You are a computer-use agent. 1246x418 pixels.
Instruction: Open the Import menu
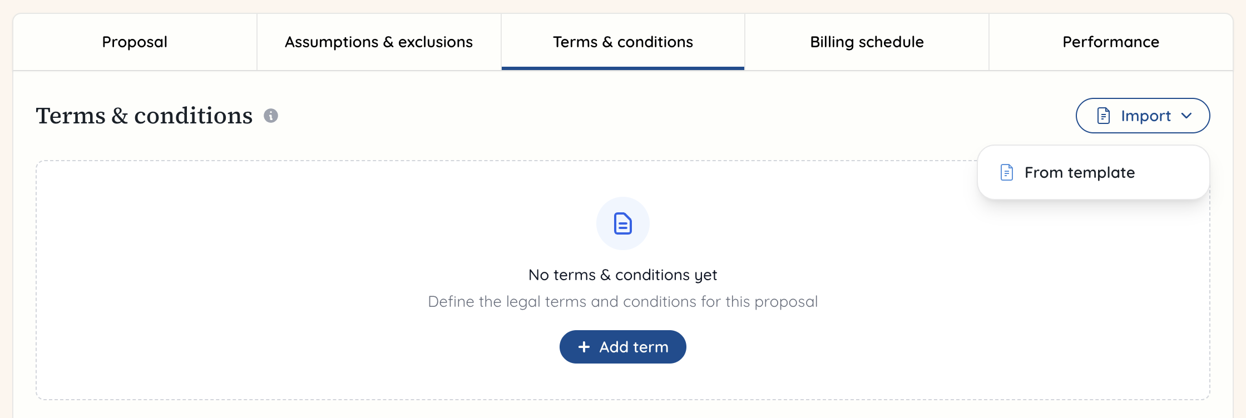(1143, 116)
